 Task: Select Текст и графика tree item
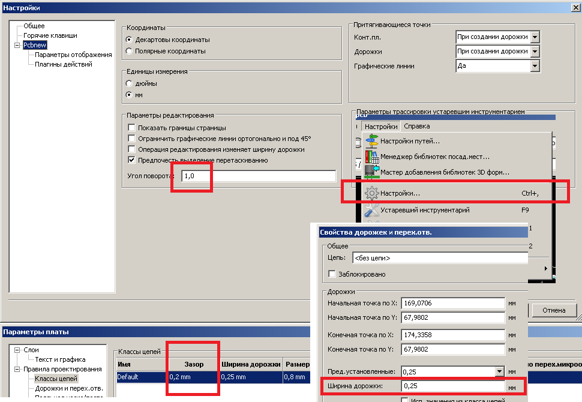(x=60, y=359)
